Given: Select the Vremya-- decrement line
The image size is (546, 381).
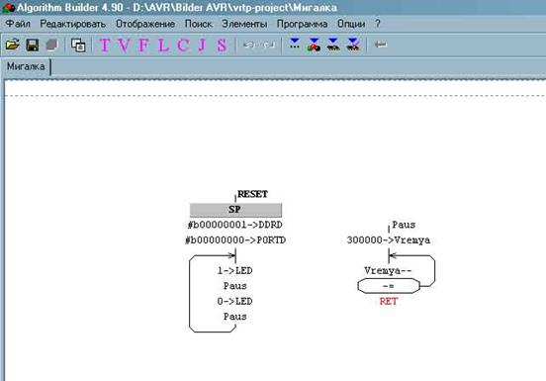Looking at the screenshot, I should click(x=389, y=270).
